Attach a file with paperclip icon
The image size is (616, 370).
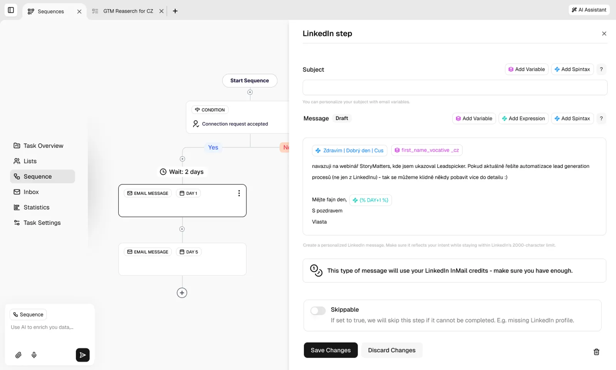(18, 355)
